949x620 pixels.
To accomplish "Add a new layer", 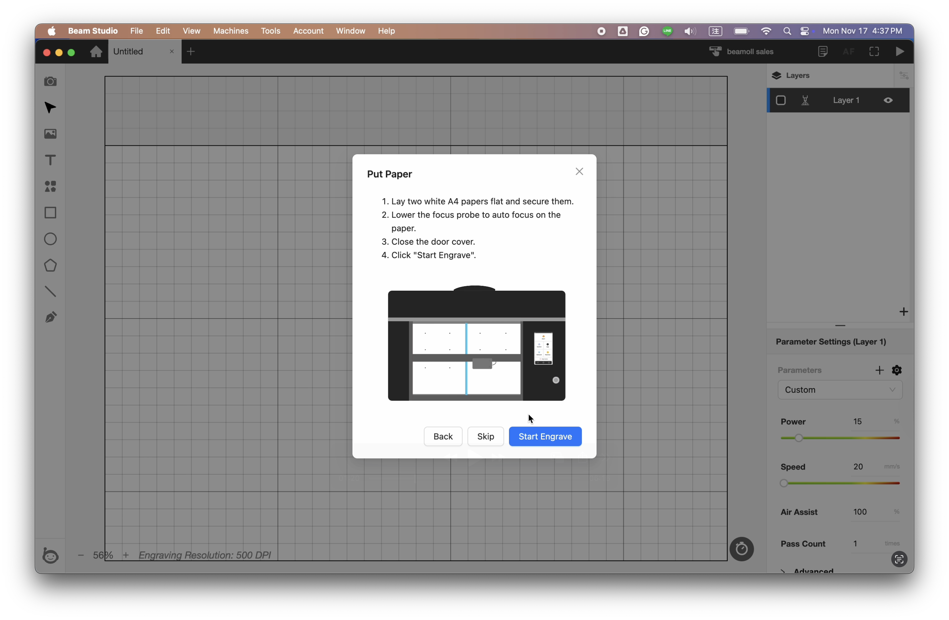I will pyautogui.click(x=903, y=312).
